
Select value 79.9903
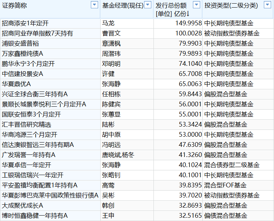[190, 43]
